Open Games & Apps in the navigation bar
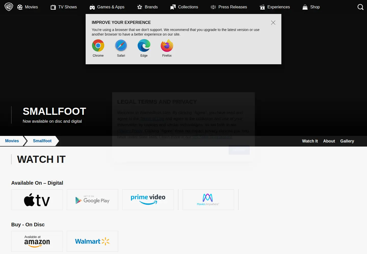 107,7
